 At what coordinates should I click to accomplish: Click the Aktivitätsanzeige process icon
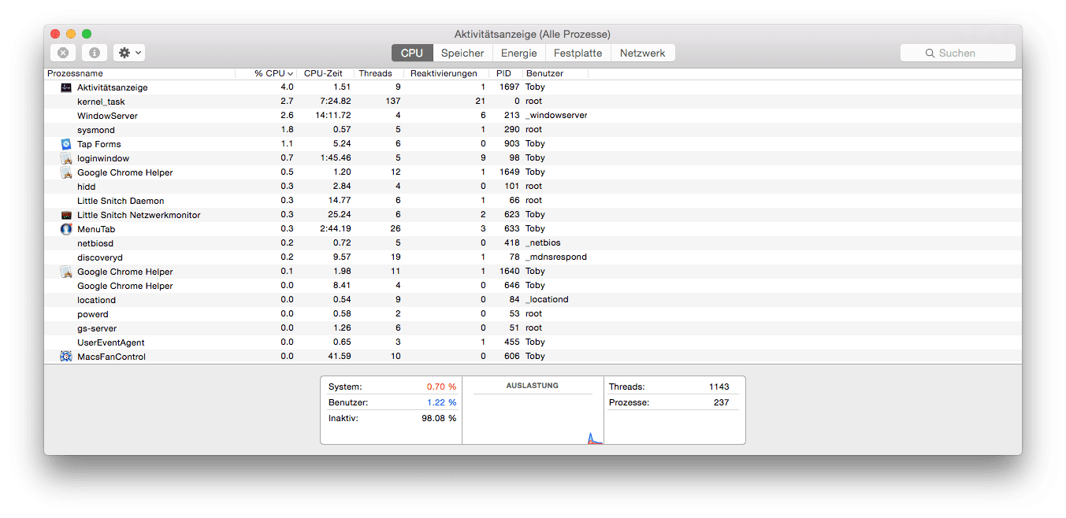[x=66, y=87]
